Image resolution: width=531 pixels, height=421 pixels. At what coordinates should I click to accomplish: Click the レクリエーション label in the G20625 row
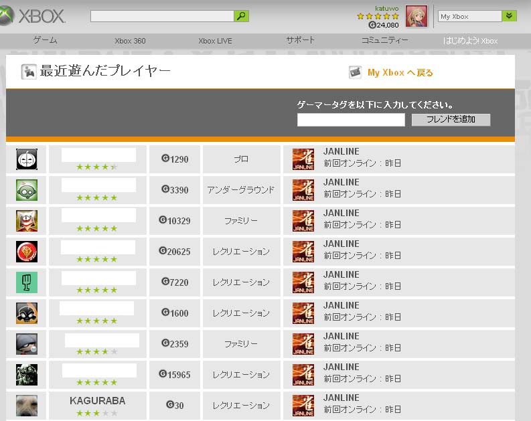[241, 252]
